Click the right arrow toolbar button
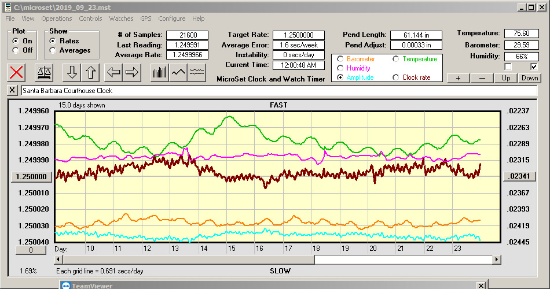 [x=132, y=72]
